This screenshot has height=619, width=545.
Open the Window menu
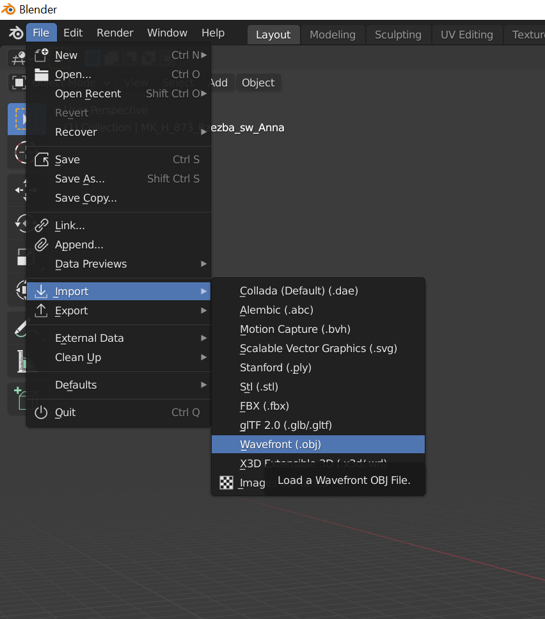coord(167,33)
